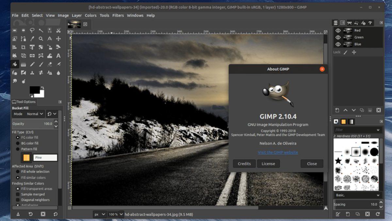Image resolution: width=392 pixels, height=221 pixels.
Task: Select the Crop tool
Action: click(x=23, y=47)
